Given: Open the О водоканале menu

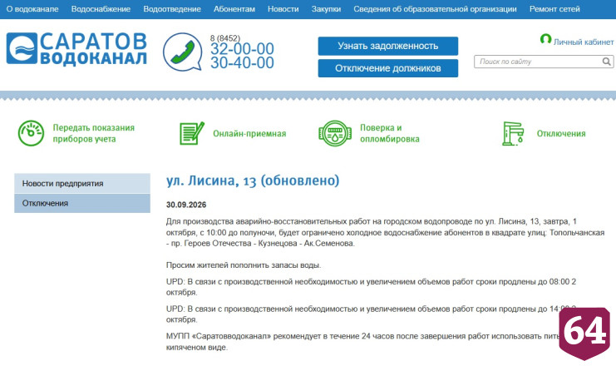Looking at the screenshot, I should click(32, 9).
